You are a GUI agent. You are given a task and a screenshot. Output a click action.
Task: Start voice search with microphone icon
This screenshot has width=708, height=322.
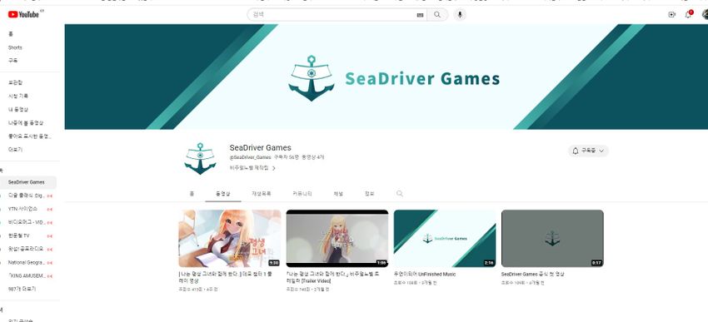tap(460, 14)
